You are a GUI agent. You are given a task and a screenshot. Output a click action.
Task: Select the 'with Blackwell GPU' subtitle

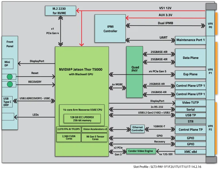coord(81,74)
